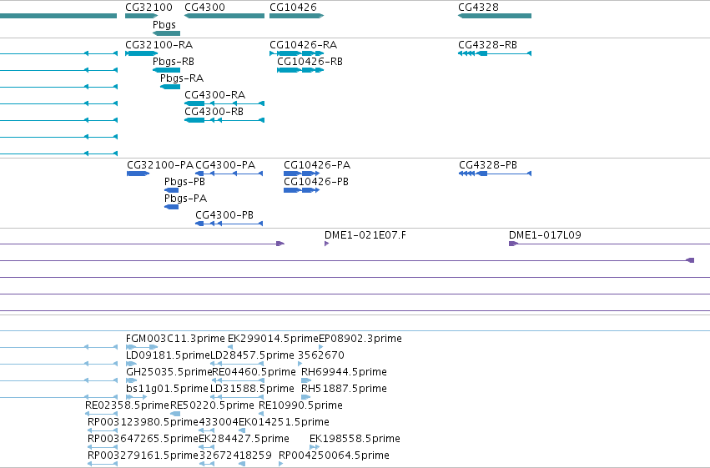Screen dimensions: 710x468
Task: Select EST EK198558.5prime
Action: tap(315, 447)
